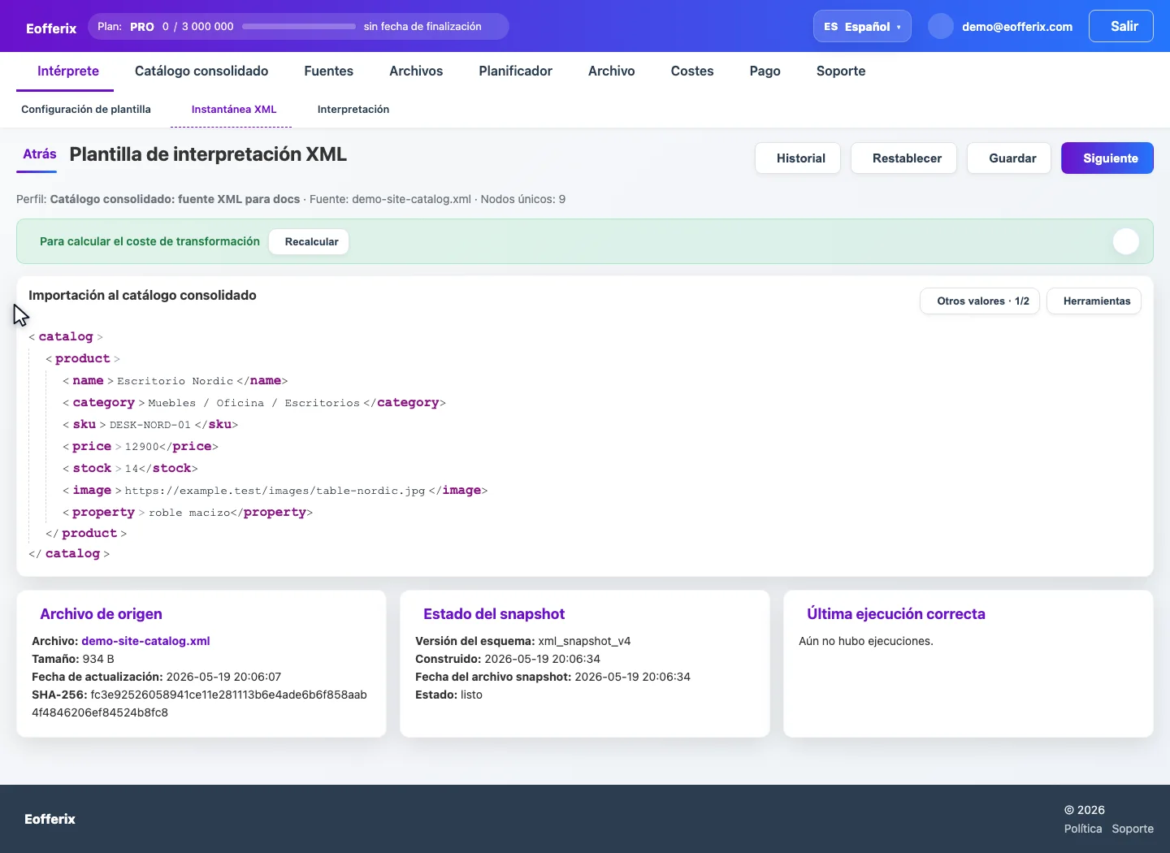The height and width of the screenshot is (853, 1170).
Task: Click the Archivo de origen heading
Action: click(x=101, y=614)
